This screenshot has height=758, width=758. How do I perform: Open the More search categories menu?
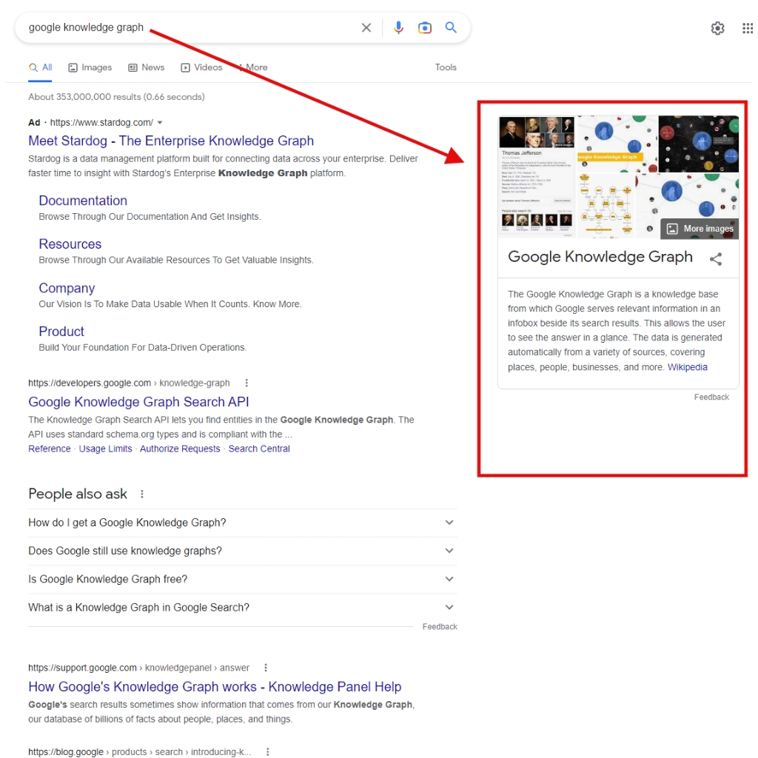point(253,67)
